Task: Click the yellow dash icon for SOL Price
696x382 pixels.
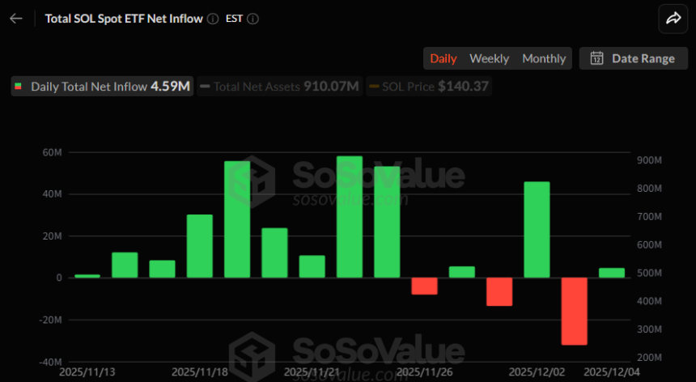Action: 373,86
